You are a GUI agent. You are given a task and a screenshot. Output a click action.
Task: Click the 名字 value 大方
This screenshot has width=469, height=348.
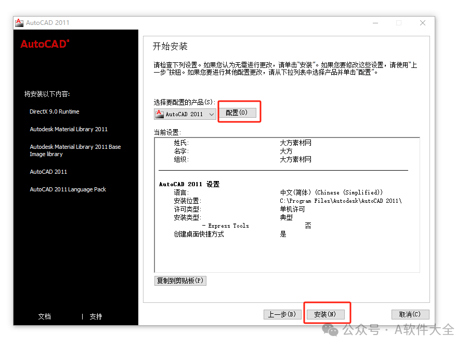(286, 151)
